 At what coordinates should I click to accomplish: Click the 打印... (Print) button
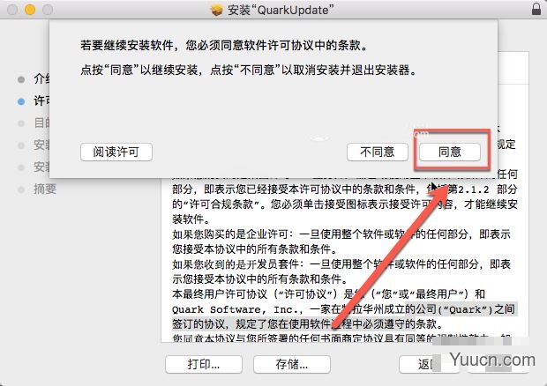204,364
